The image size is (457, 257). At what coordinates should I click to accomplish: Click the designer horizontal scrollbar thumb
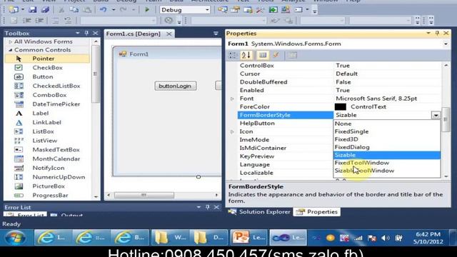point(144,195)
